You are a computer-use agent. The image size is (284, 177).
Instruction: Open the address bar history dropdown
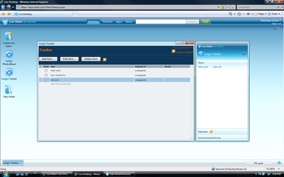point(218,7)
